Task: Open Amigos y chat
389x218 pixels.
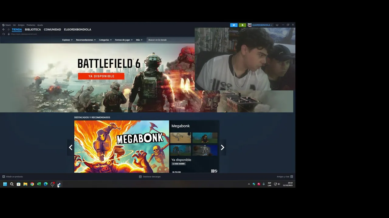Action: [x=285, y=177]
